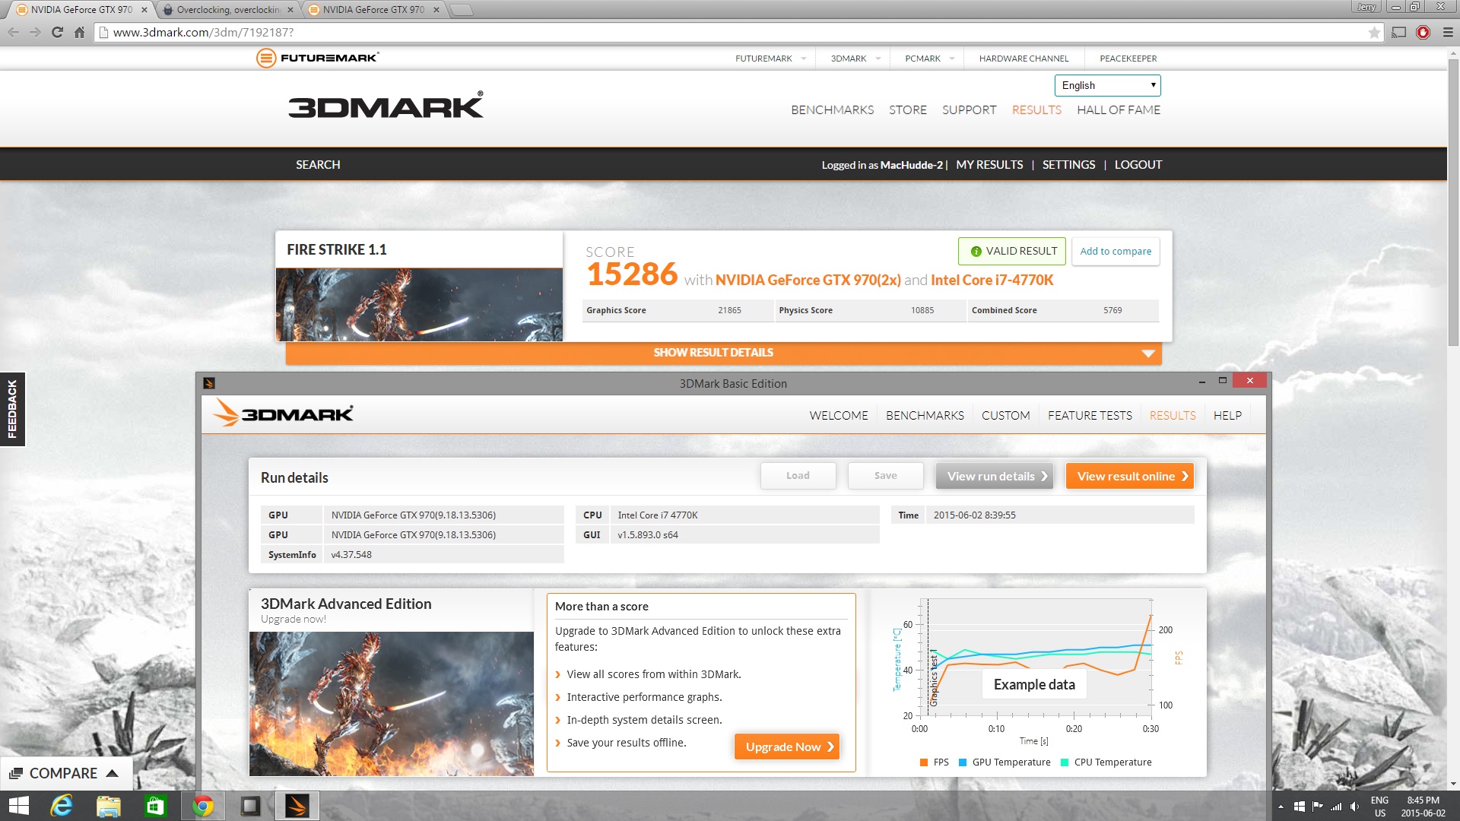Reload the page with the refresh icon
This screenshot has height=821, width=1460.
[57, 32]
